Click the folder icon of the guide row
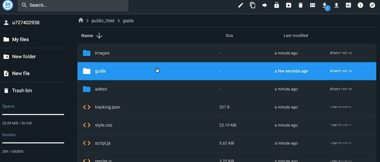 (x=87, y=71)
